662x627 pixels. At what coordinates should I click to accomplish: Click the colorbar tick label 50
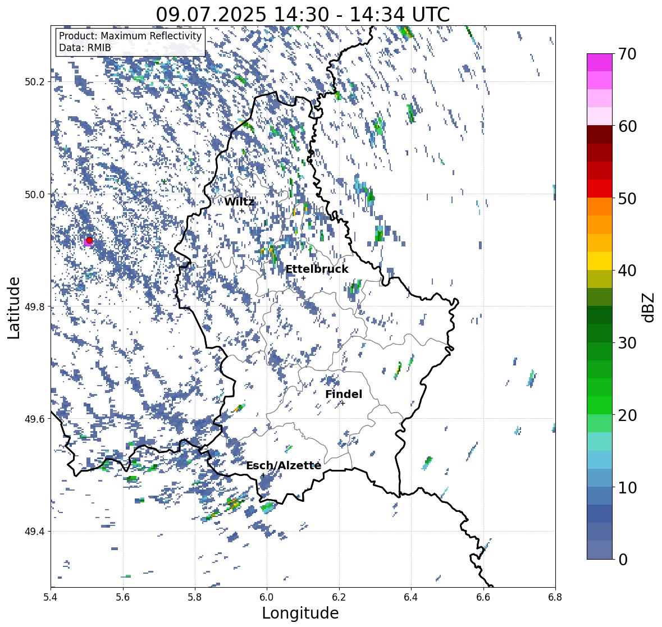pos(627,198)
